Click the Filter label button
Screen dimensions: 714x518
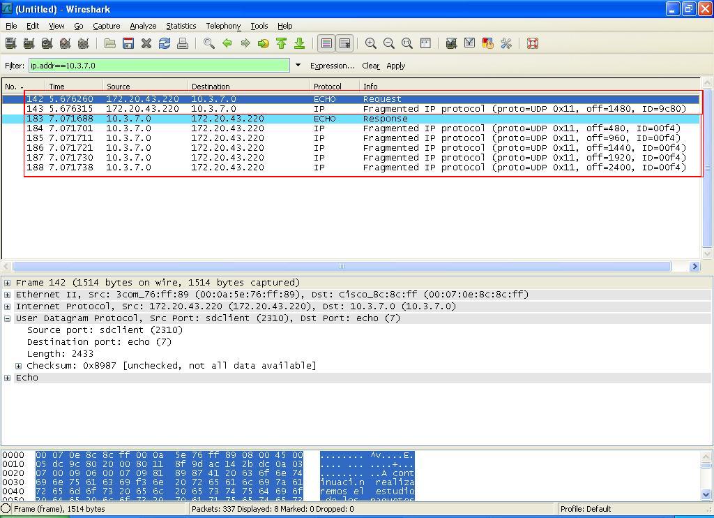(x=15, y=66)
